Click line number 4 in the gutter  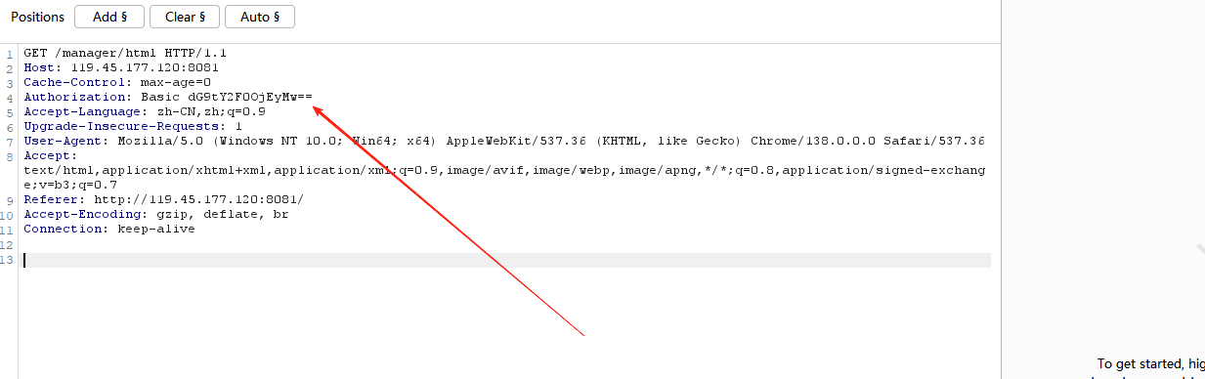[x=9, y=98]
